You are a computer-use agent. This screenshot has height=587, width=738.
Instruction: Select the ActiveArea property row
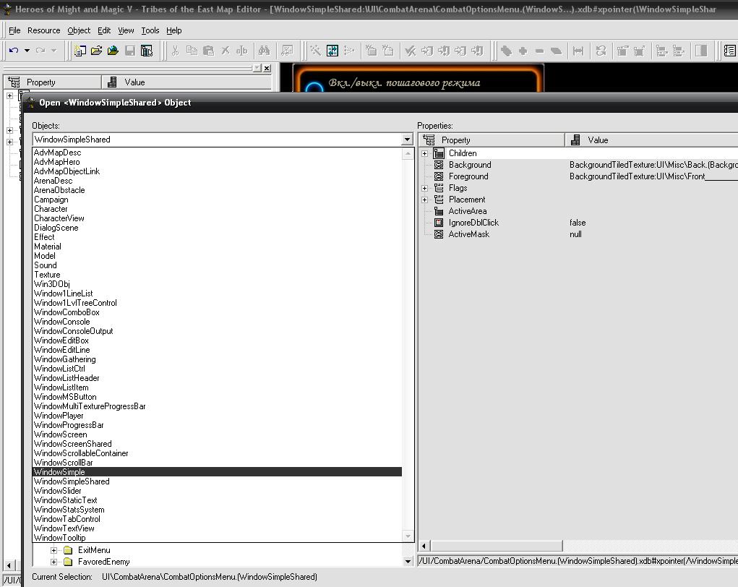[578, 211]
